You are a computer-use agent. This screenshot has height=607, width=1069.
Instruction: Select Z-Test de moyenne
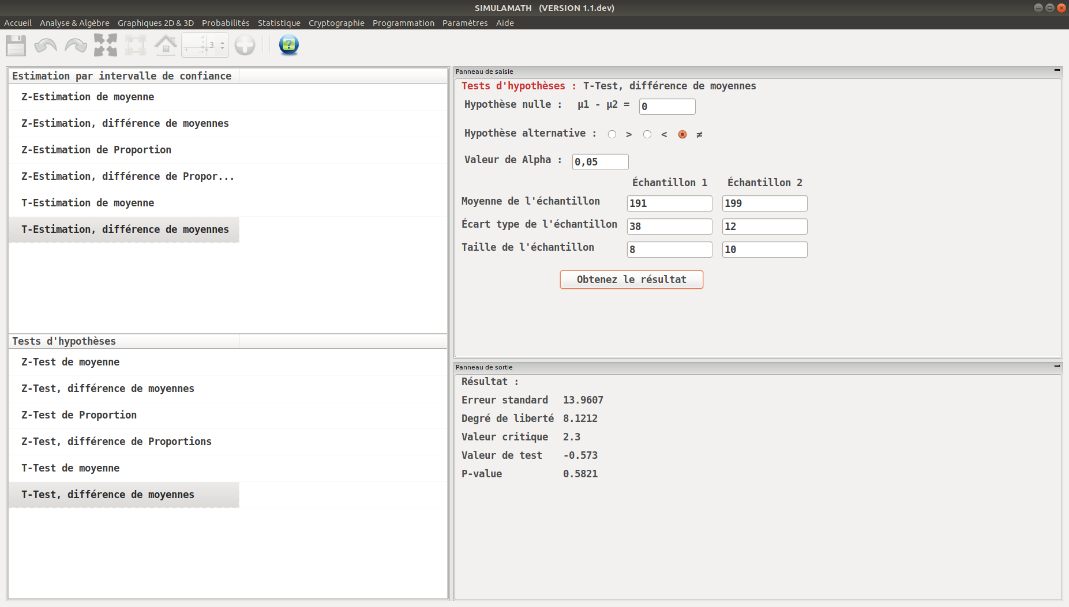(124, 362)
